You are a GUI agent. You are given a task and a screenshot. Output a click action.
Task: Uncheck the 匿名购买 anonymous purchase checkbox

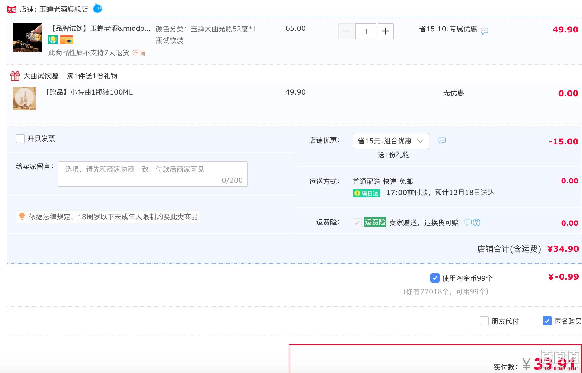pyautogui.click(x=547, y=321)
